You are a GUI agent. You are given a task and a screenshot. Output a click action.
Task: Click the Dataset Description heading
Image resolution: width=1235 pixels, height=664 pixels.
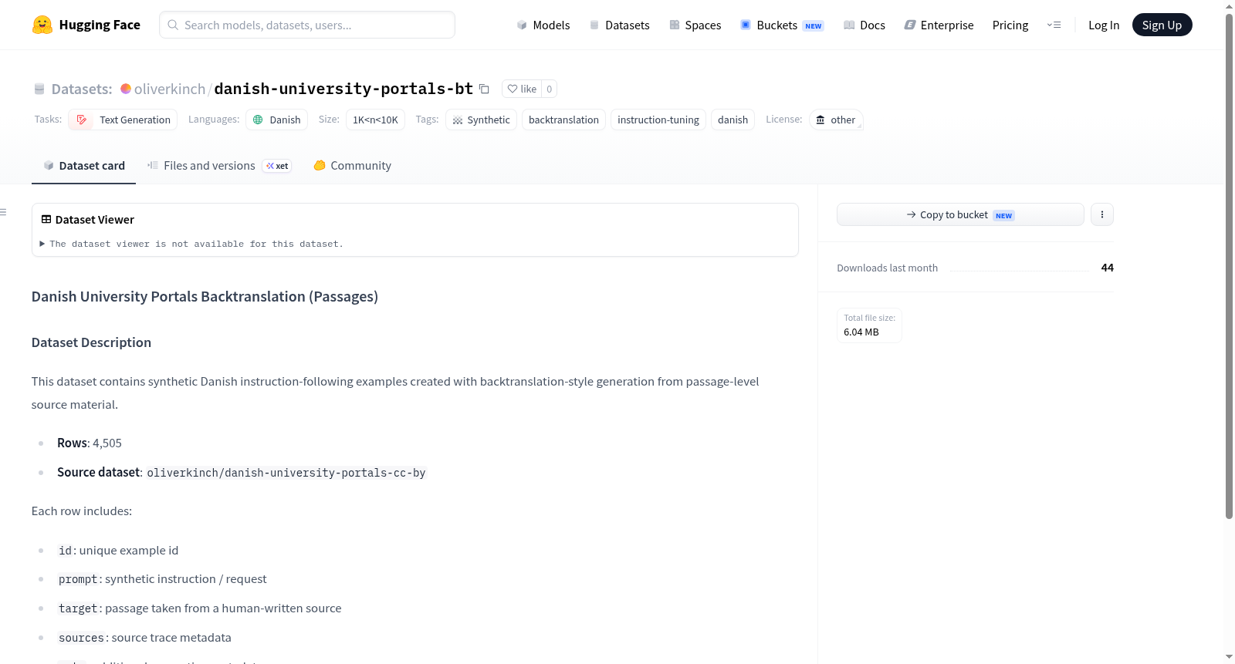[x=91, y=342]
